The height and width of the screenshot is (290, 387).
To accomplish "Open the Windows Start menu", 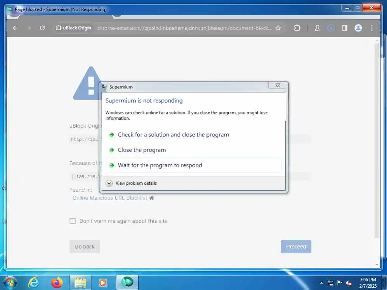I will pyautogui.click(x=10, y=282).
